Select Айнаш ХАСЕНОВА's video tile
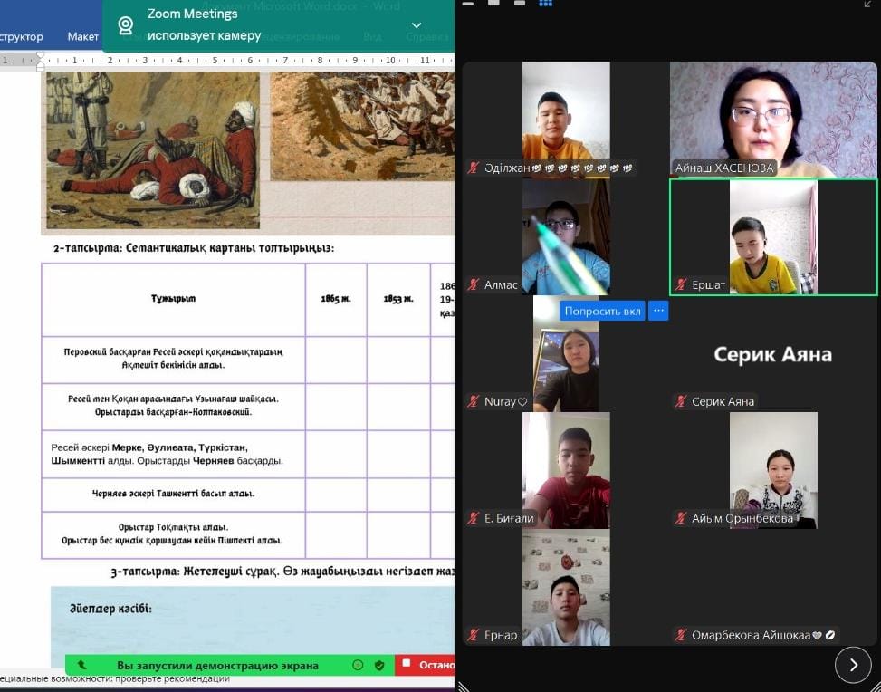 point(773,119)
